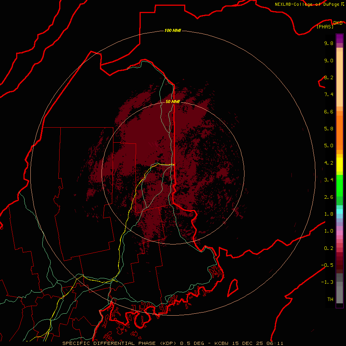346x346 pixels.
Task: Click the 3.4 scale value
Action: tap(329, 180)
